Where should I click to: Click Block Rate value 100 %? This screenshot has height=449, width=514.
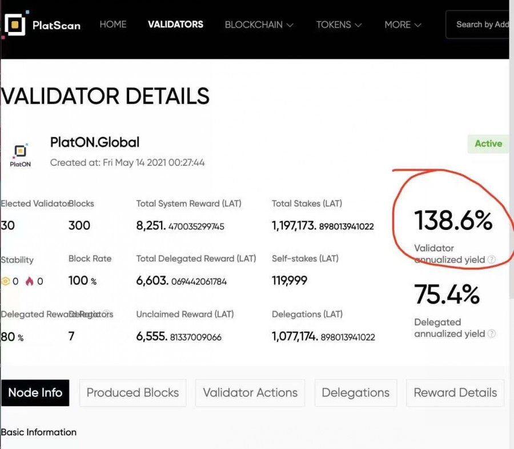pyautogui.click(x=83, y=281)
